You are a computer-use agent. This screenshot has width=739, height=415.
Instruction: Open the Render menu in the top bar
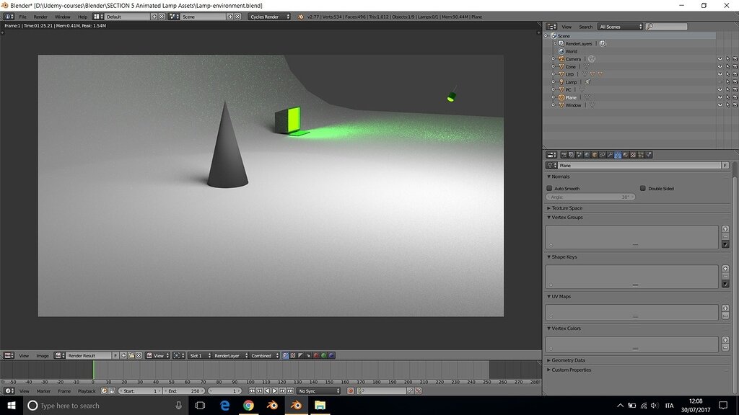41,16
